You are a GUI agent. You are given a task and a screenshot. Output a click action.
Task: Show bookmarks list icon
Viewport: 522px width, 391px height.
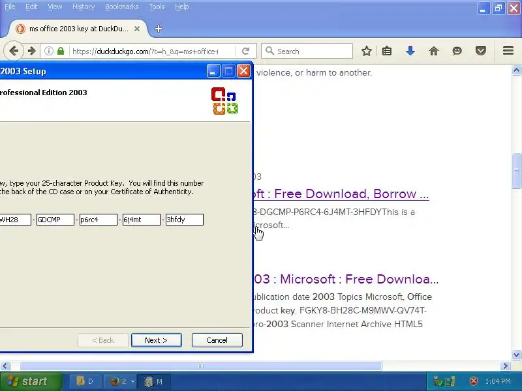(387, 51)
